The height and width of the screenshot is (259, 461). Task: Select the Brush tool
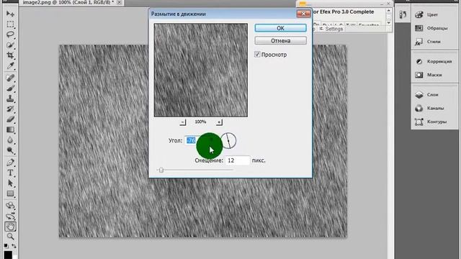click(x=10, y=88)
